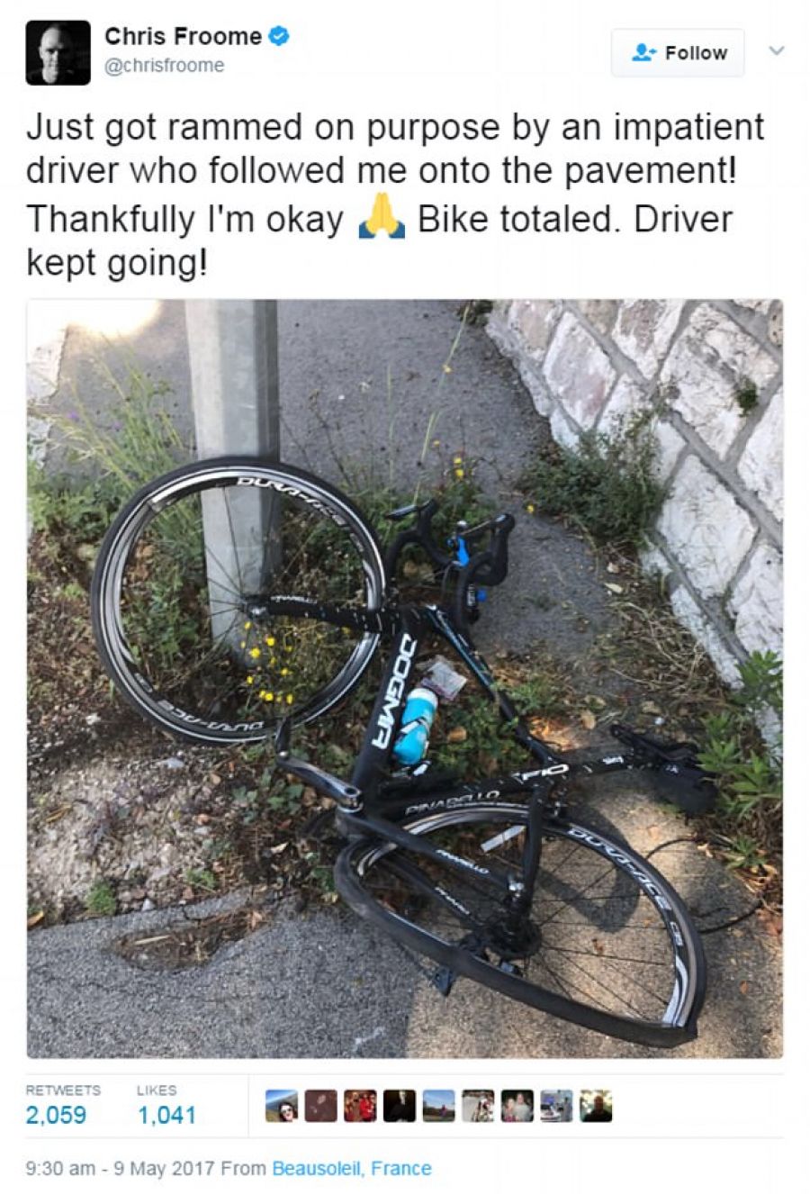
Task: Click the blue verified badge
Action: [x=279, y=37]
